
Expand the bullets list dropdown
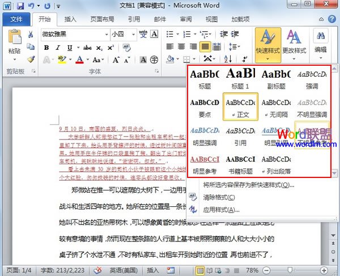pyautogui.click(x=177, y=34)
